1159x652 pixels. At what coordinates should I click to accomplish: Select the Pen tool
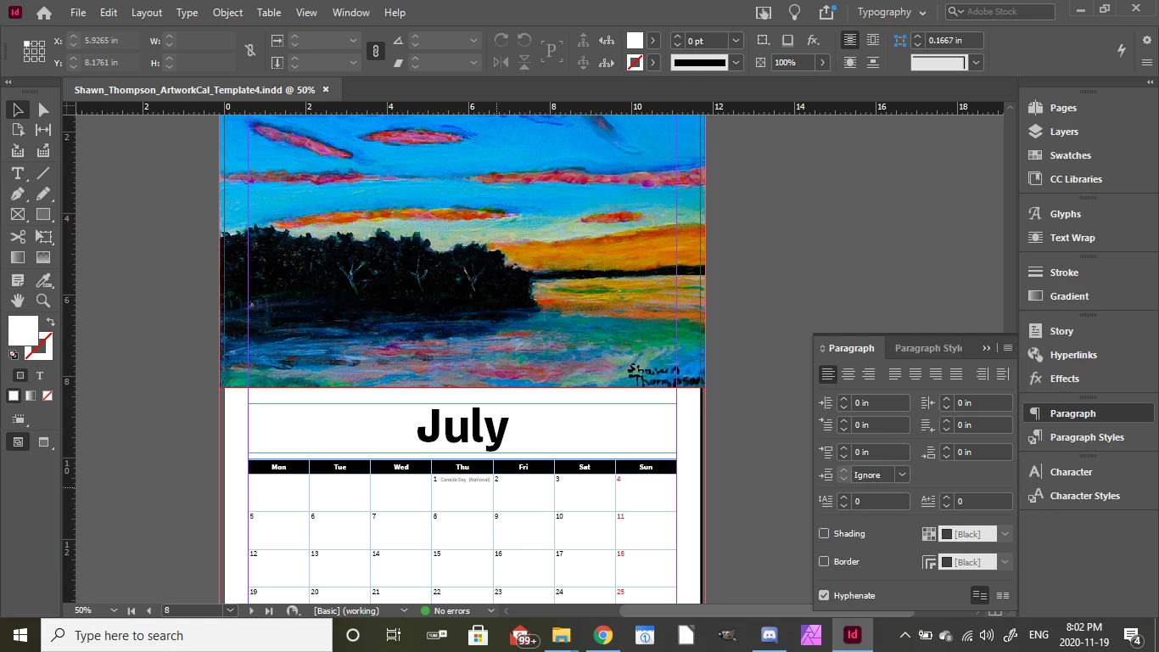coord(18,194)
